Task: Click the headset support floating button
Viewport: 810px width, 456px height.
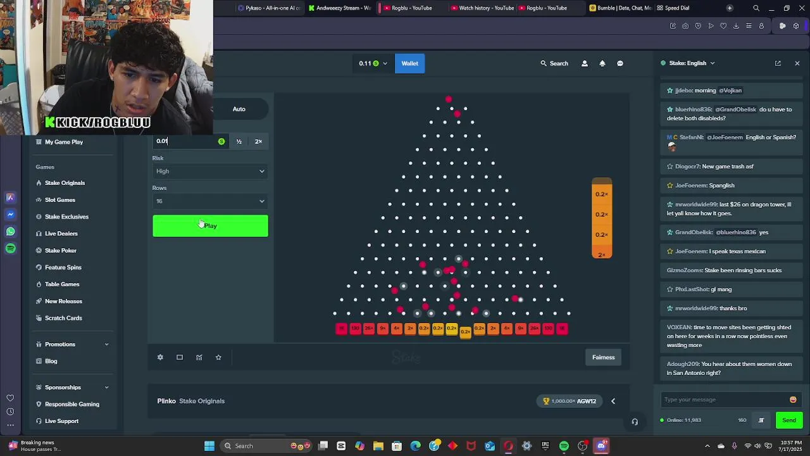Action: tap(635, 422)
